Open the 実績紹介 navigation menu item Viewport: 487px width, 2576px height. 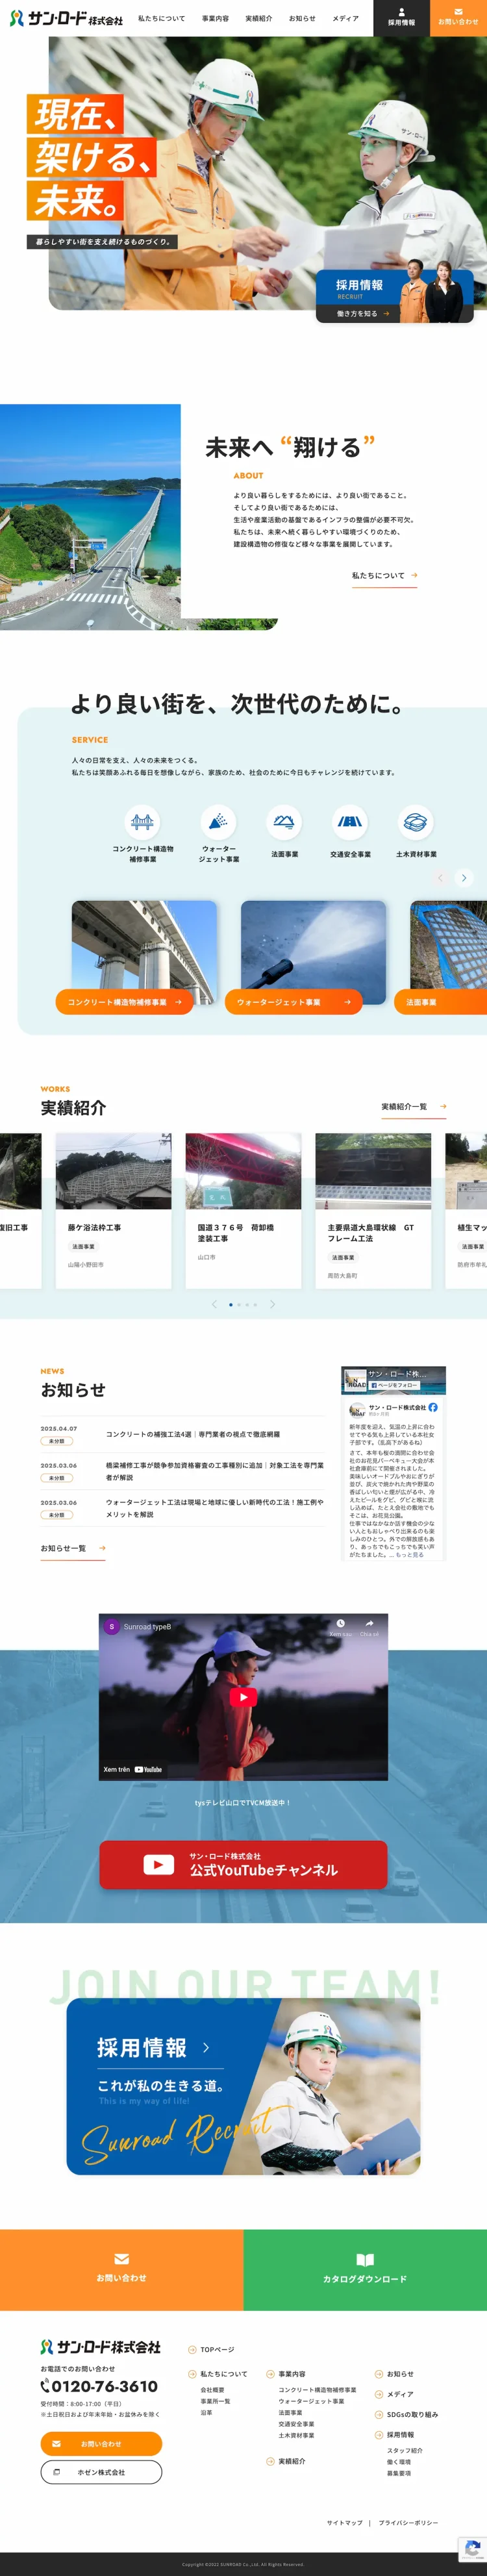click(x=259, y=18)
